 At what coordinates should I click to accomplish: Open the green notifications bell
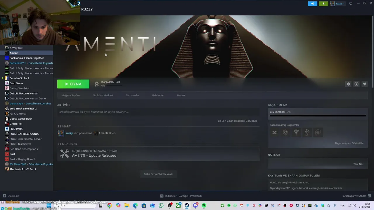click(323, 4)
